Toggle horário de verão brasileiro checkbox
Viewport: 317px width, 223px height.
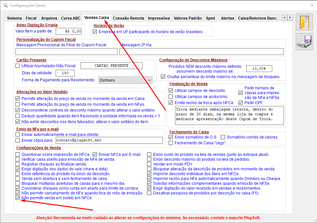[95, 32]
